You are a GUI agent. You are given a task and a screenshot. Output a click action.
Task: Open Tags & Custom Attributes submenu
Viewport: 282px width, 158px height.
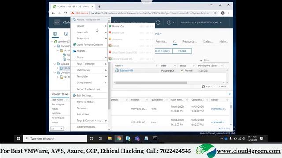coord(89,120)
